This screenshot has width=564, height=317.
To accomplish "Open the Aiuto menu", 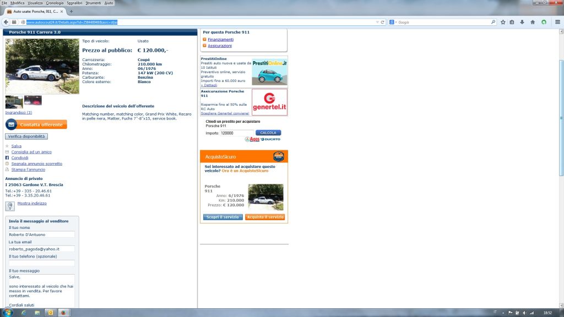I will tap(109, 3).
